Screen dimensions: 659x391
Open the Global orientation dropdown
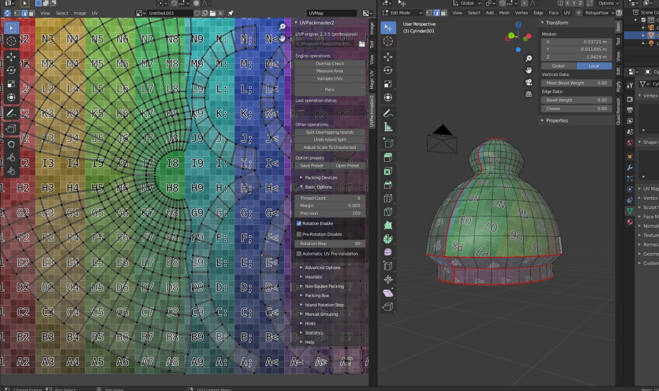click(x=467, y=3)
